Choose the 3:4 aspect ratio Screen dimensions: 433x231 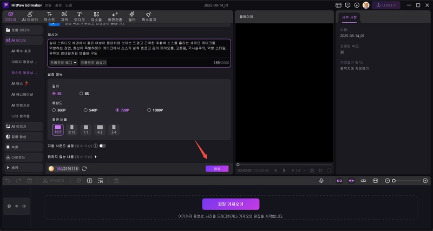(x=114, y=130)
